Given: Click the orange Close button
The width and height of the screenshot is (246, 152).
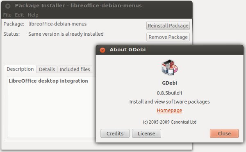Looking at the screenshot, I should click(x=224, y=134).
